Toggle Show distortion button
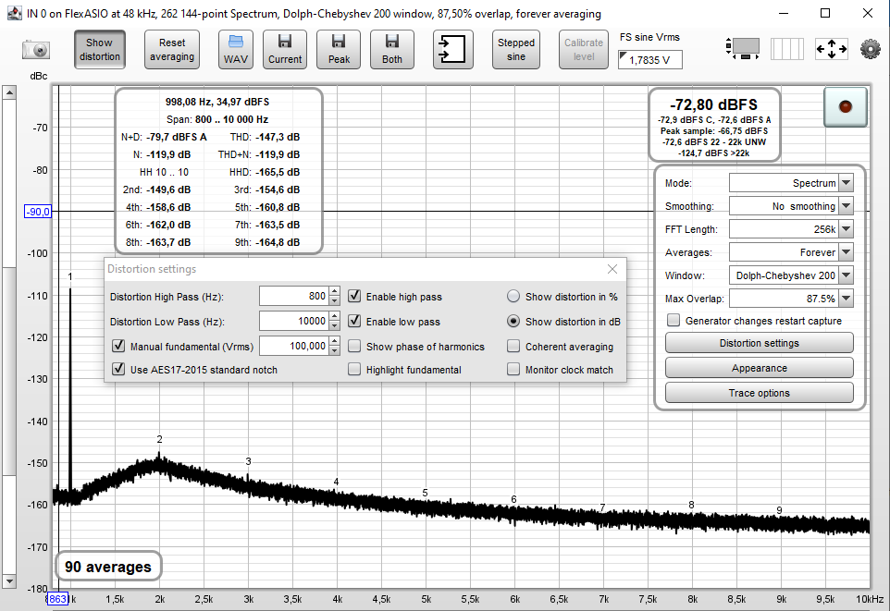 click(100, 50)
